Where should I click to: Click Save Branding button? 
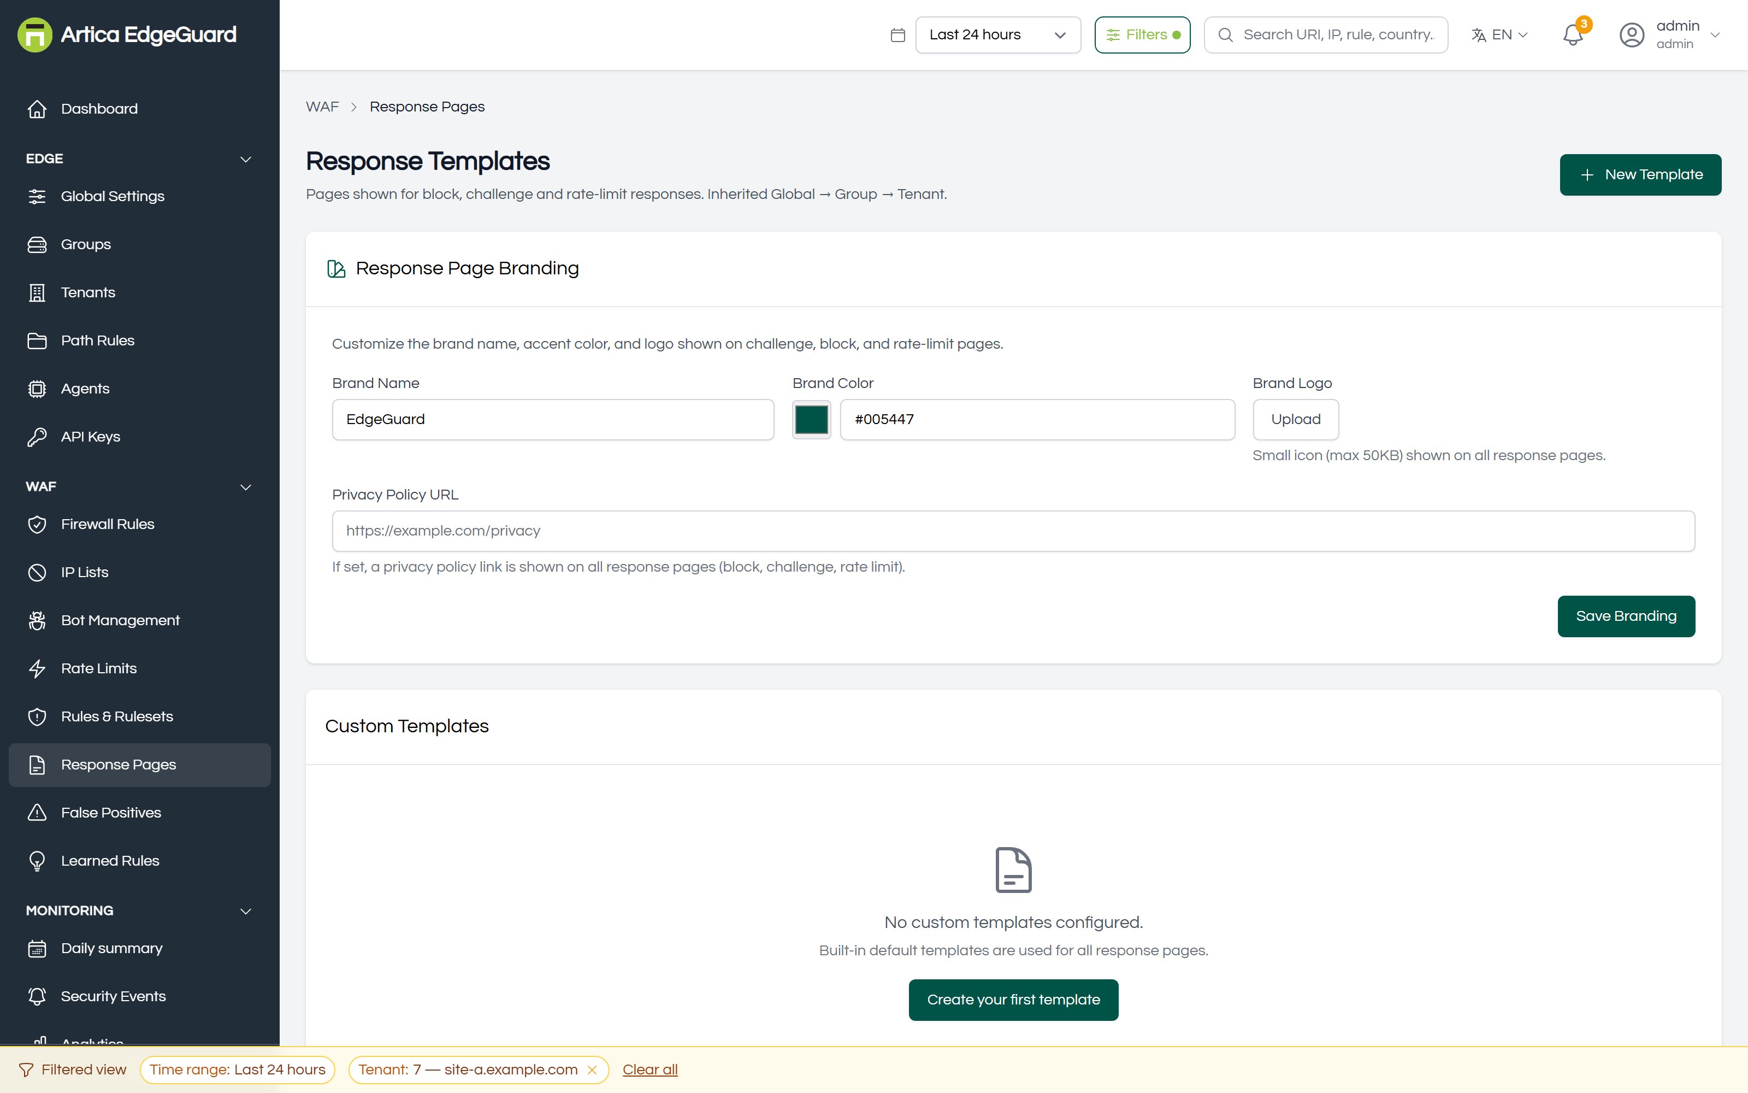[1626, 616]
